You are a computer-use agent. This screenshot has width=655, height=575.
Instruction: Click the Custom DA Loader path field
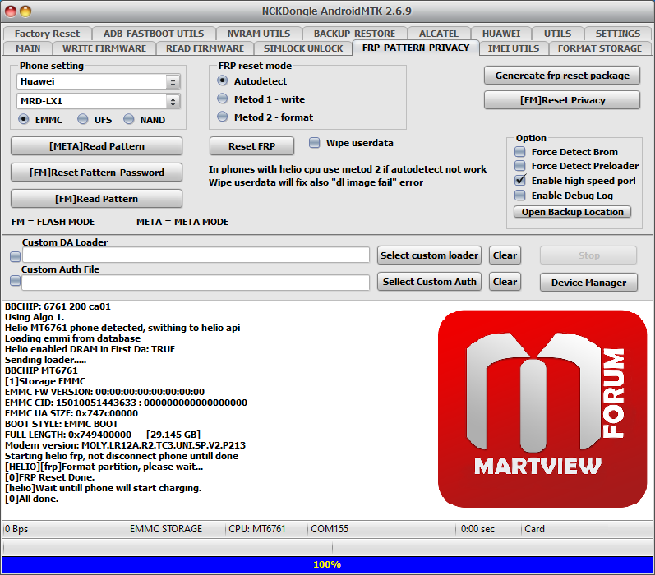tap(196, 256)
